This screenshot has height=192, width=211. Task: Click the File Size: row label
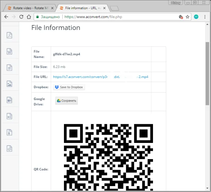pos(41,67)
